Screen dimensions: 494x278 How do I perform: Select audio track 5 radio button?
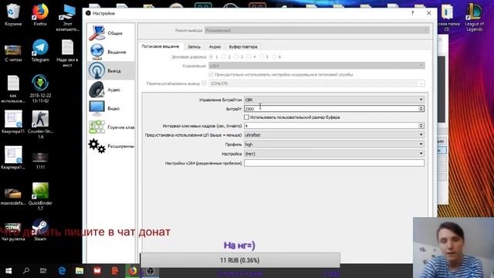click(x=261, y=56)
